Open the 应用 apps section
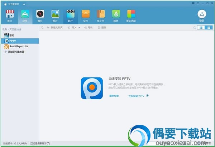 click(25, 16)
